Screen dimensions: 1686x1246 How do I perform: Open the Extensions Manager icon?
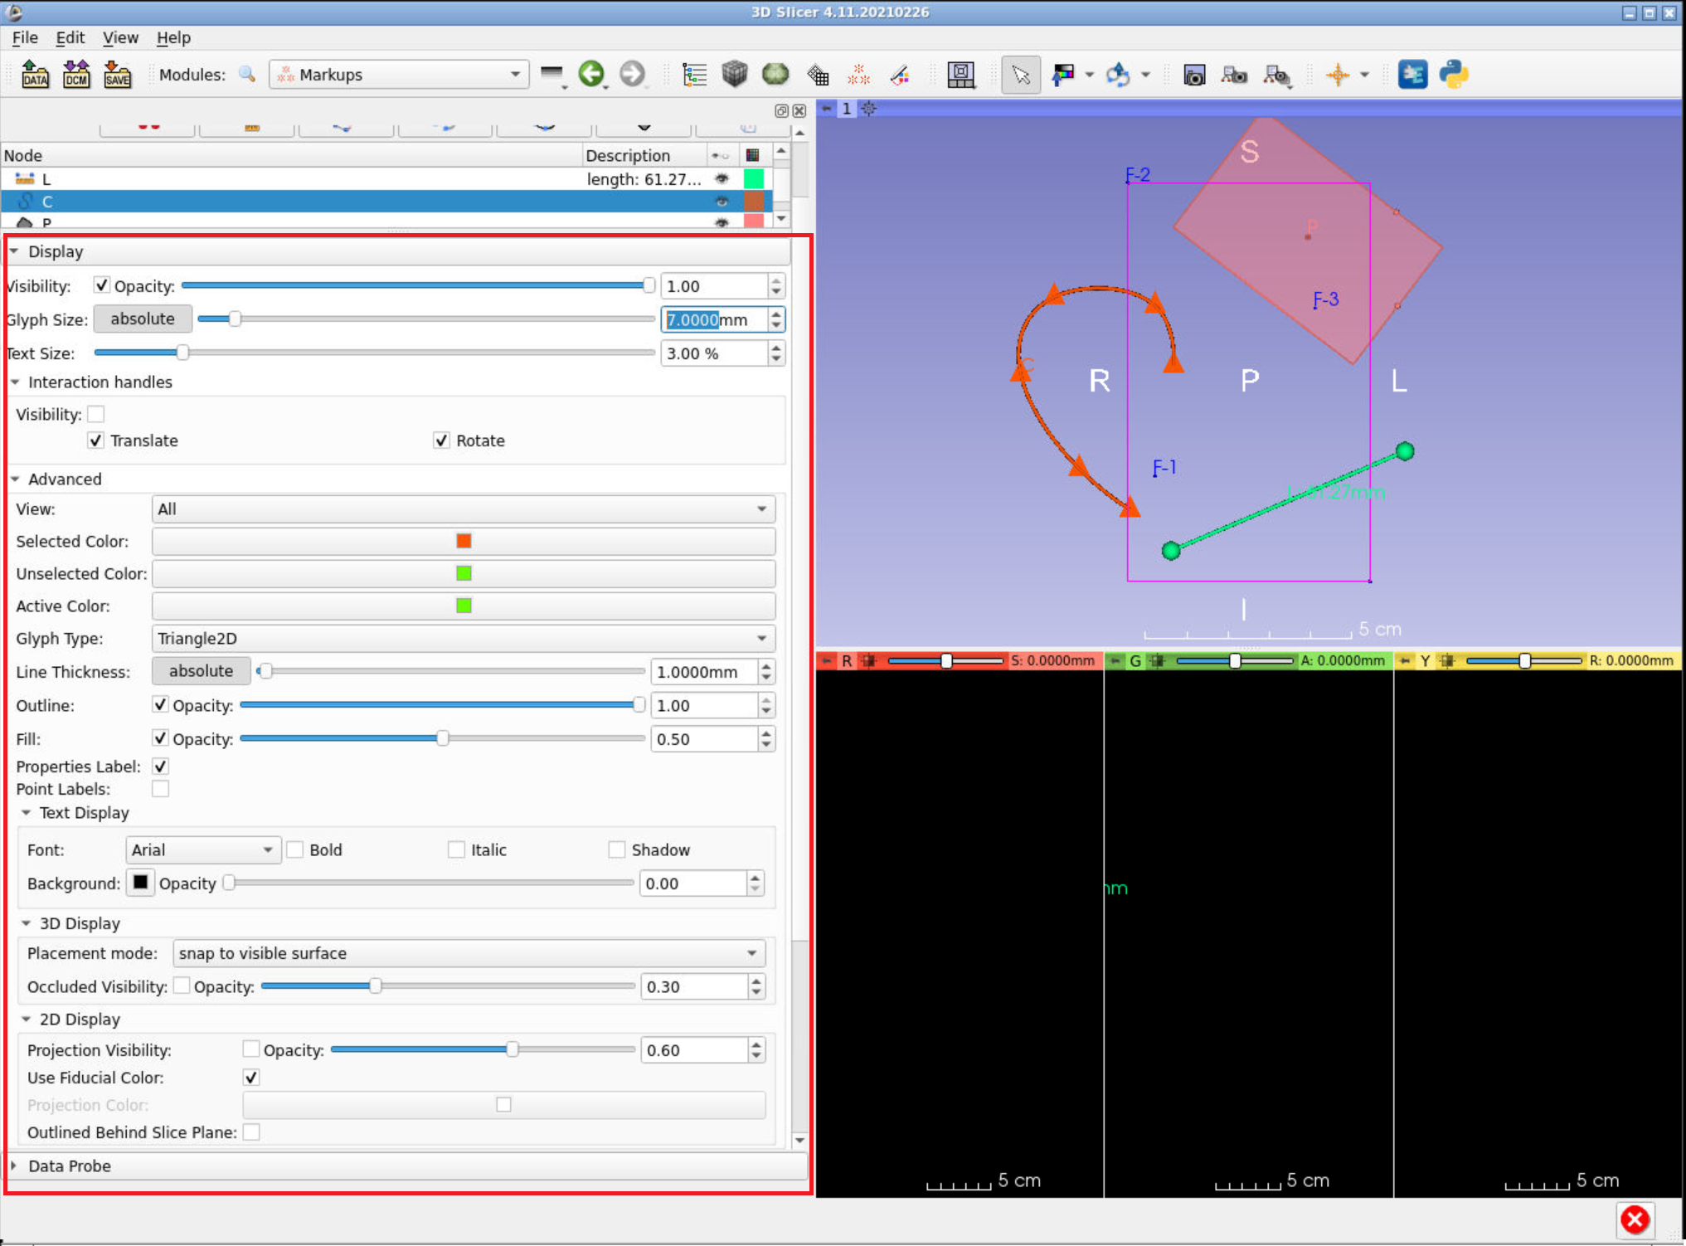pyautogui.click(x=1412, y=75)
